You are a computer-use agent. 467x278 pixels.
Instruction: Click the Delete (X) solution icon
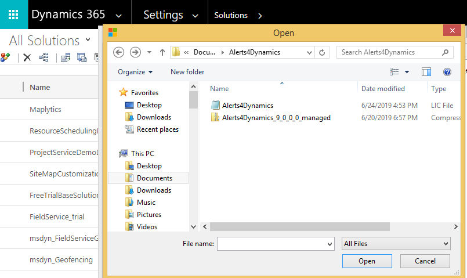[27, 57]
